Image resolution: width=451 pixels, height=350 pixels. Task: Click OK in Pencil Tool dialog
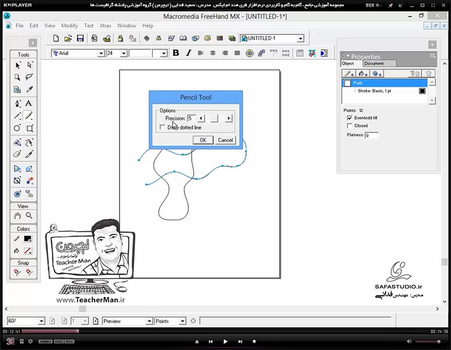203,140
